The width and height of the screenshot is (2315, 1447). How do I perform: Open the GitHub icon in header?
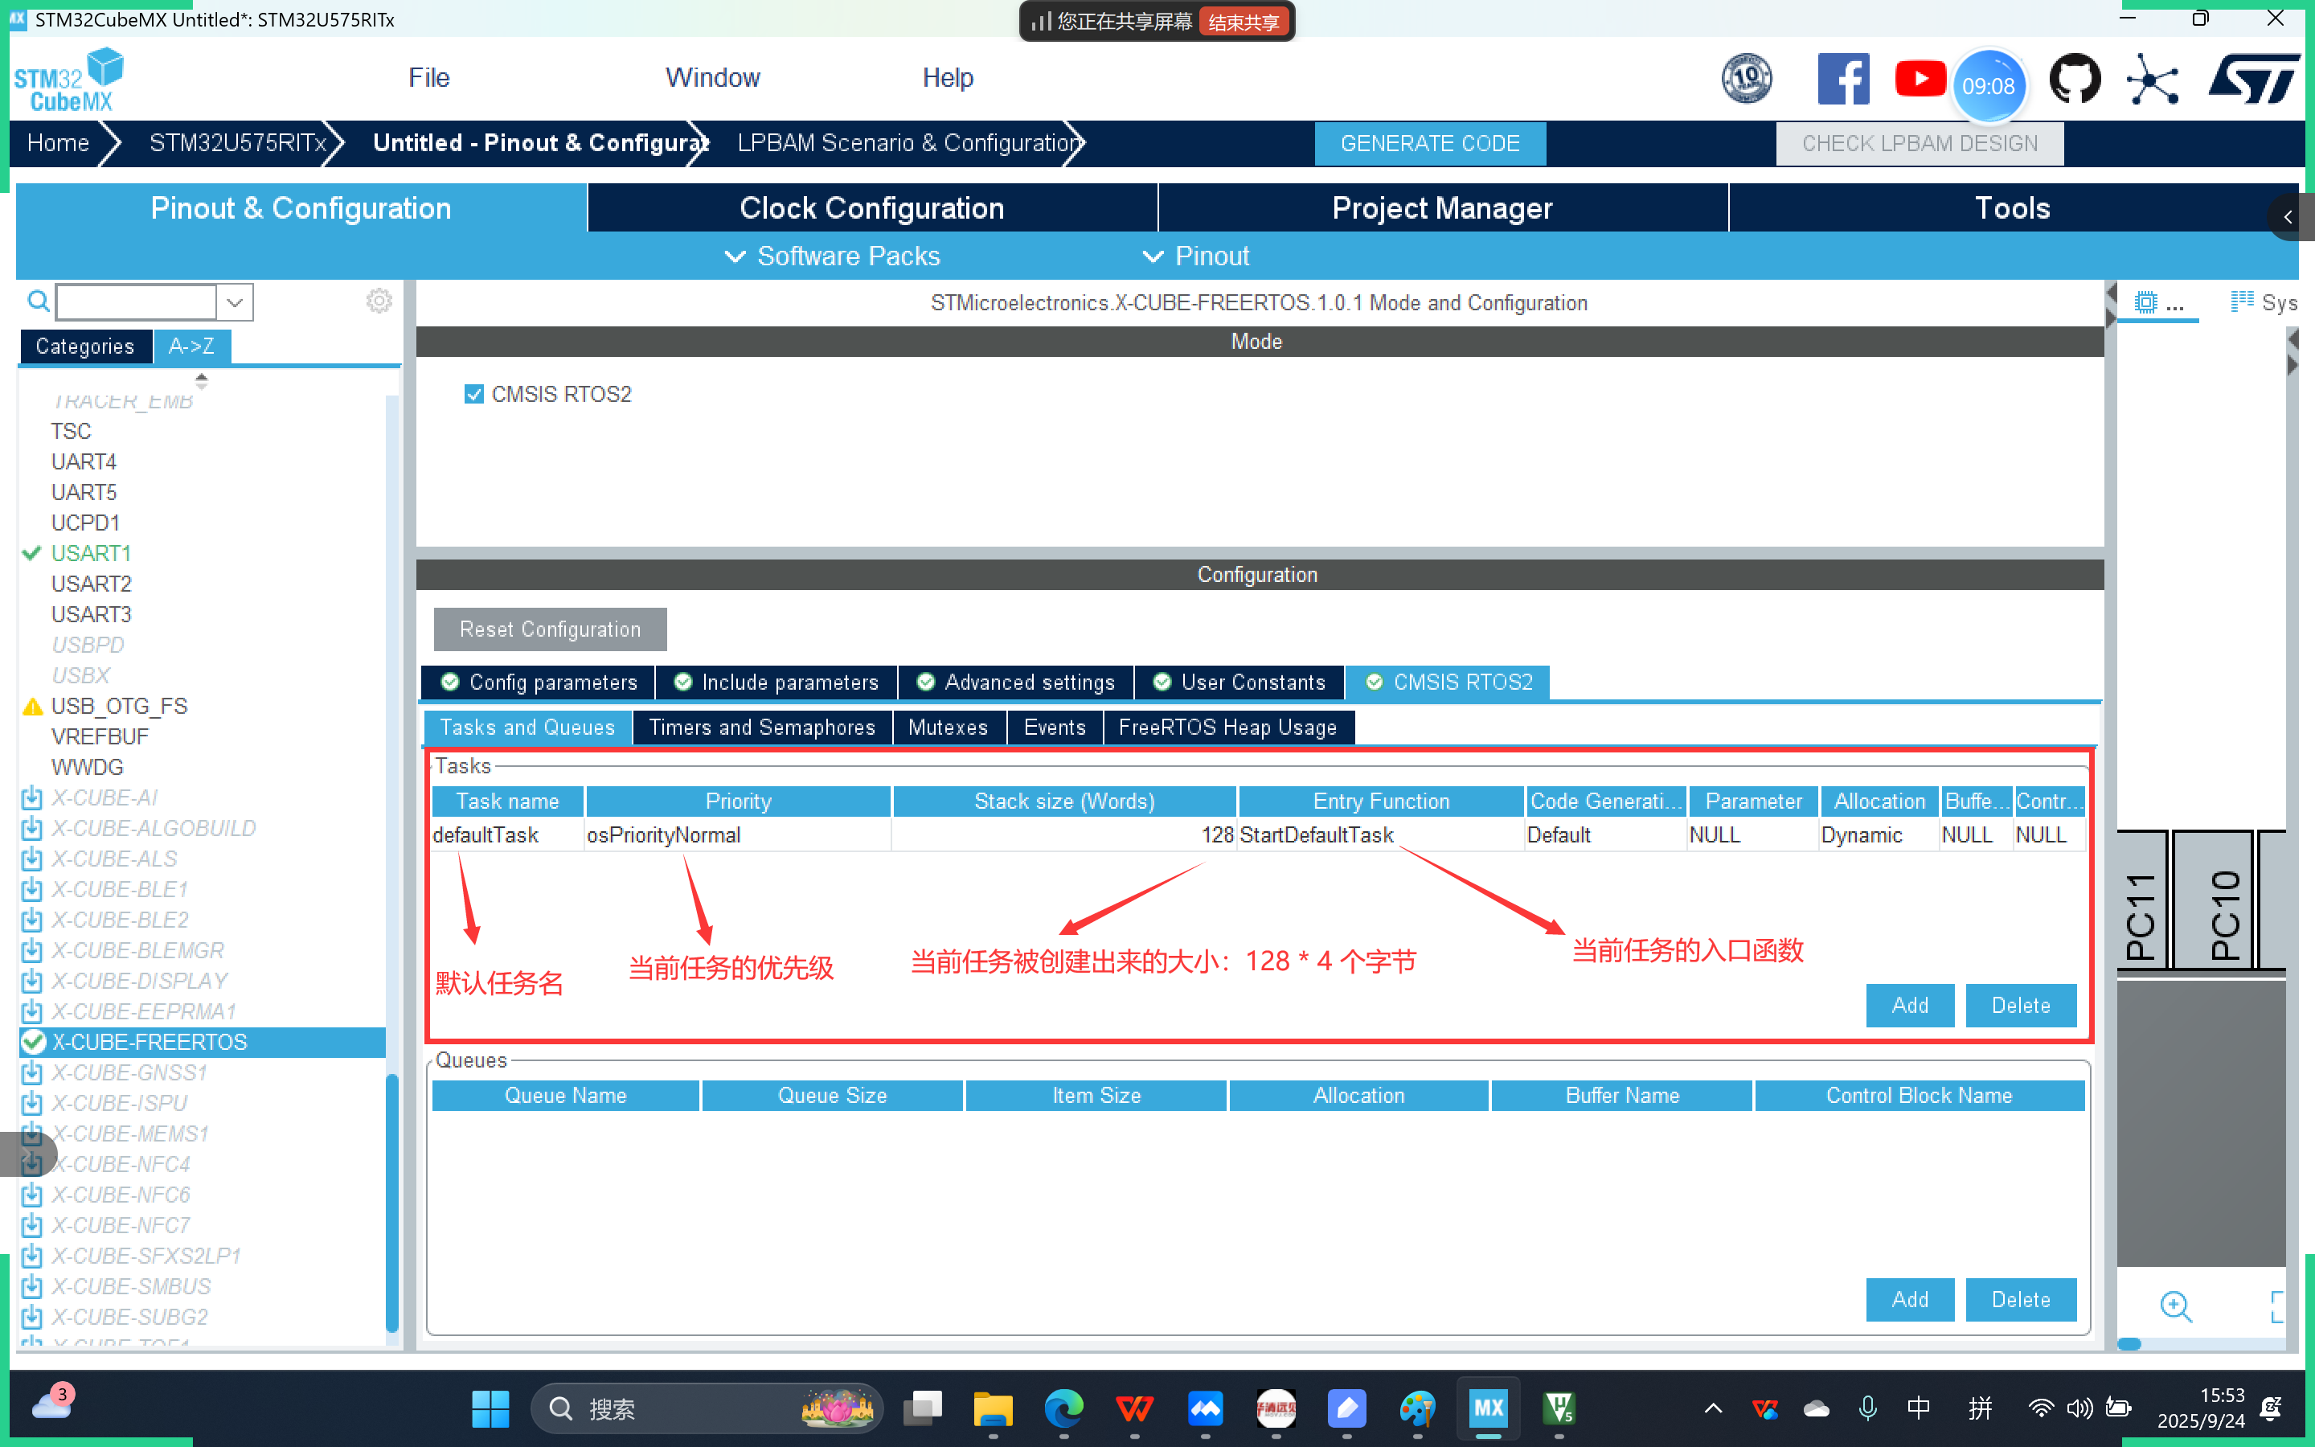click(2074, 79)
